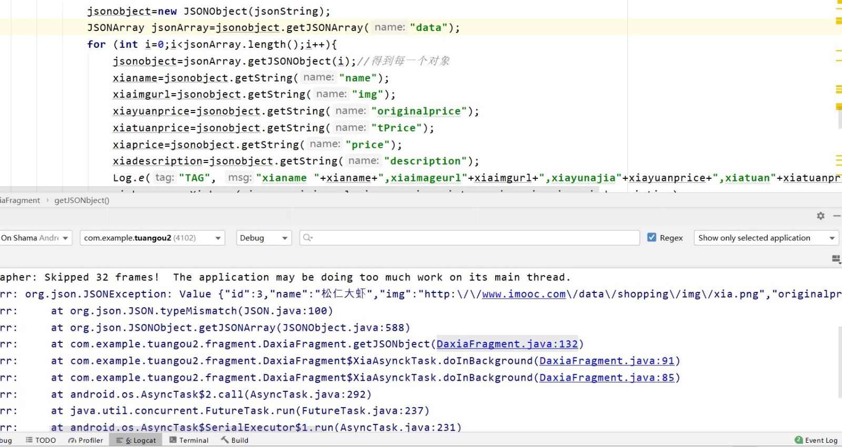Click the Event Log status icon
842x447 pixels.
coord(799,440)
